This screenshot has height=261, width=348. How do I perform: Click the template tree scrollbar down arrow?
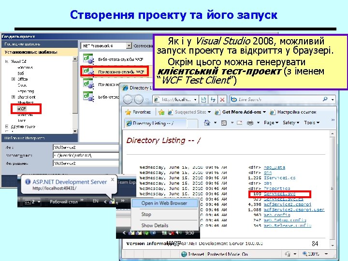point(75,131)
